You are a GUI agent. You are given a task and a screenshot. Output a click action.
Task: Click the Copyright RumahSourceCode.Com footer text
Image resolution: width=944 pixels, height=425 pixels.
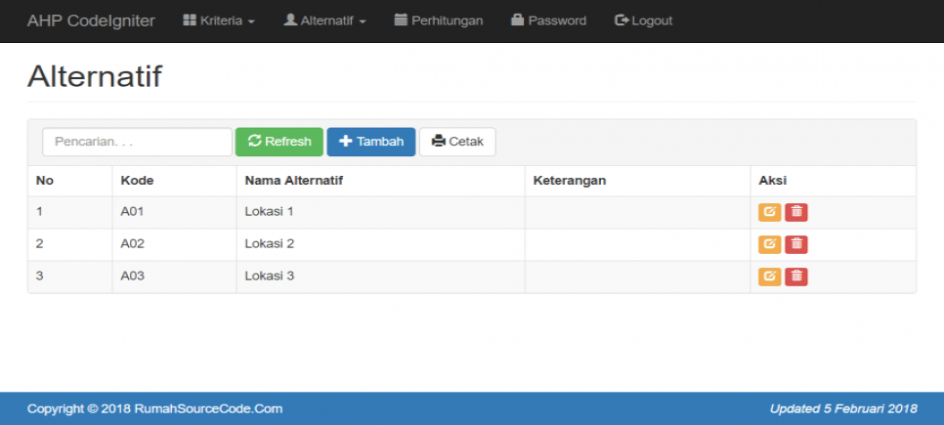[154, 408]
